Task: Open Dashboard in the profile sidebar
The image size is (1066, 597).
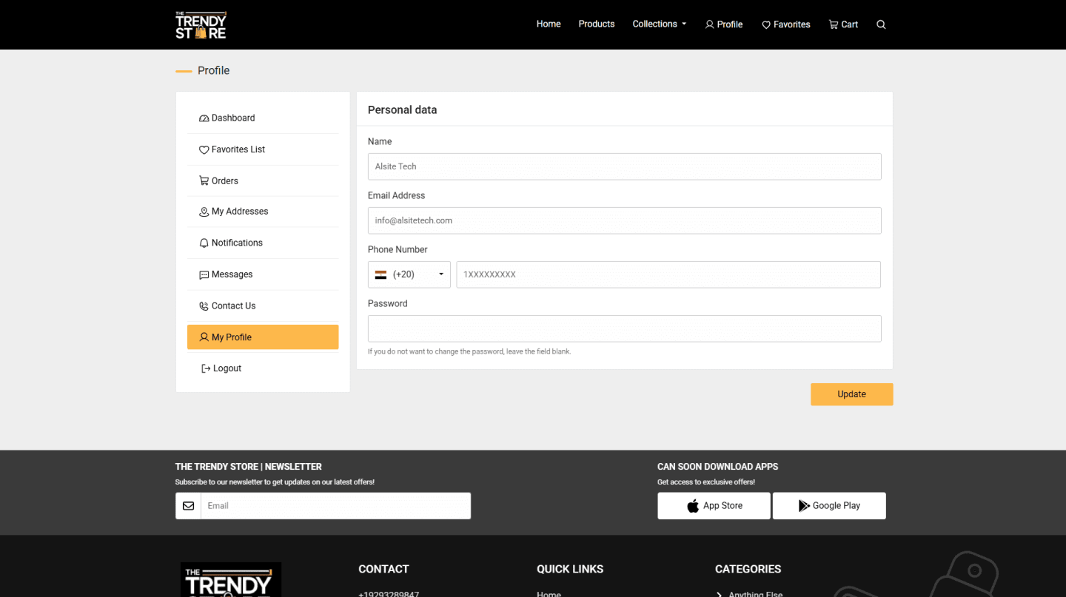Action: pyautogui.click(x=232, y=118)
